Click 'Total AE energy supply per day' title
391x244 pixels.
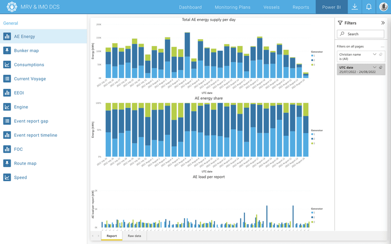click(x=209, y=20)
